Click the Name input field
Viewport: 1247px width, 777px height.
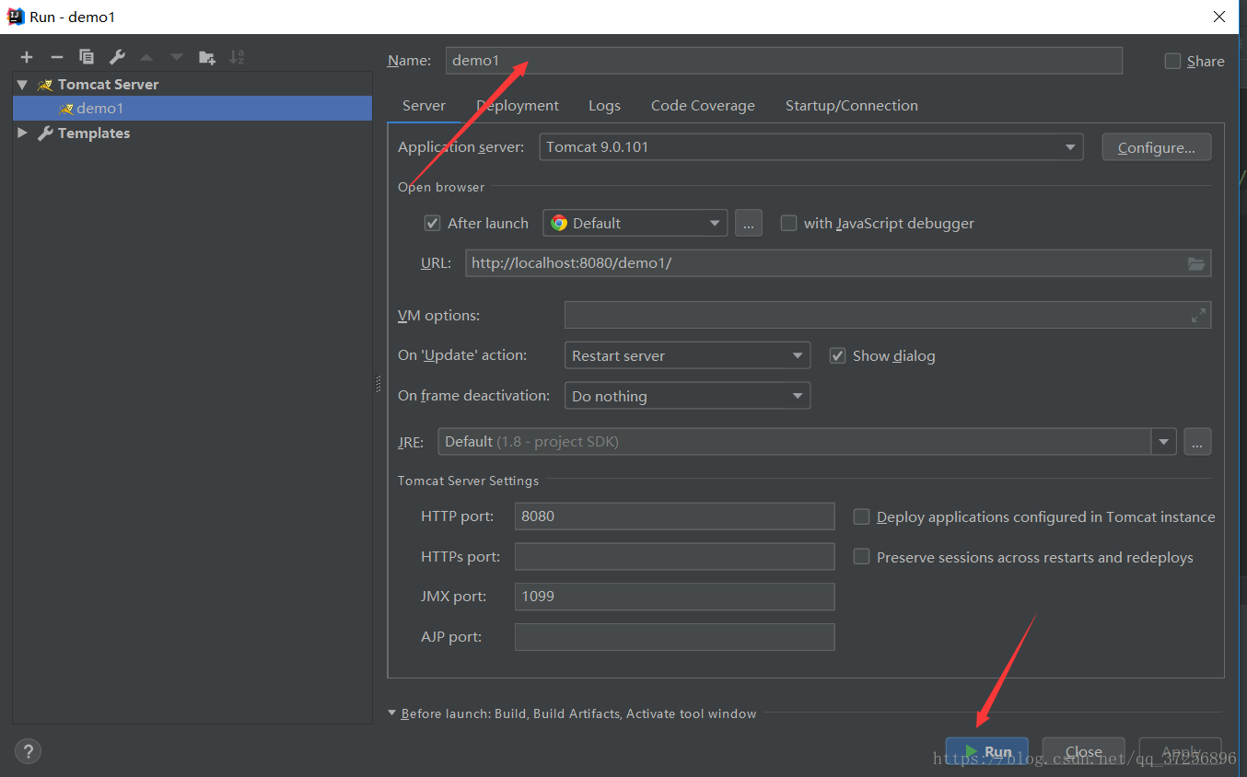click(784, 61)
